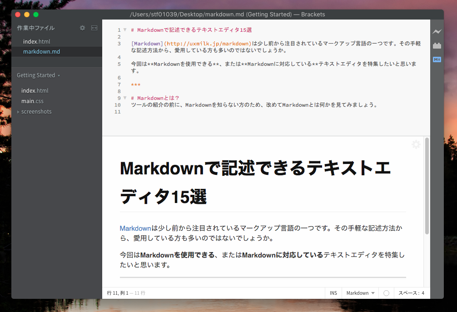The image size is (457, 312).
Task: Open the Markdown language dropdown
Action: (360, 293)
